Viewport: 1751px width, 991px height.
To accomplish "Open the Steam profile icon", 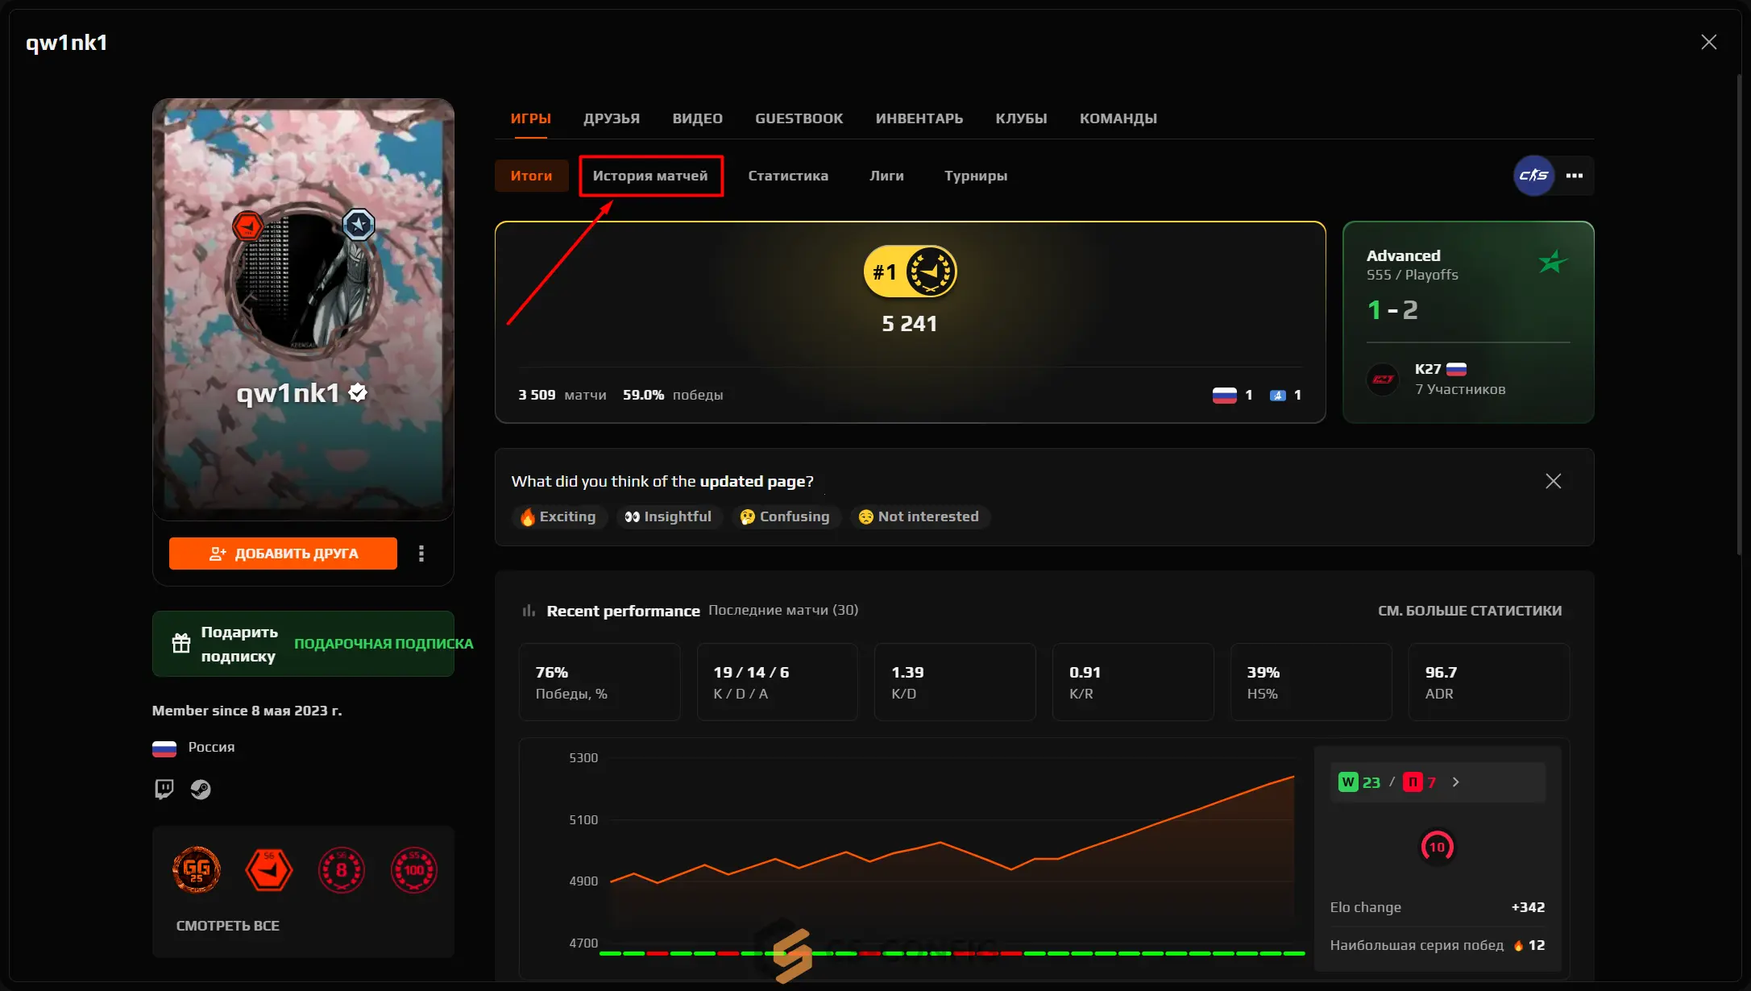I will tap(201, 789).
